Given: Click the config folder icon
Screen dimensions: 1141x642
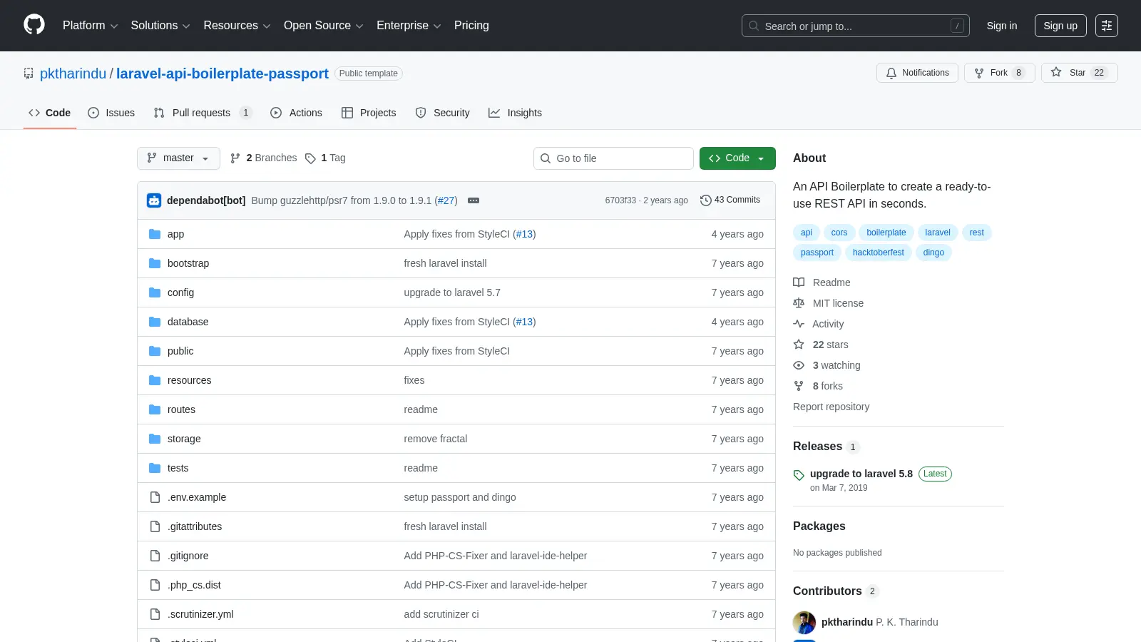Looking at the screenshot, I should click(x=155, y=292).
